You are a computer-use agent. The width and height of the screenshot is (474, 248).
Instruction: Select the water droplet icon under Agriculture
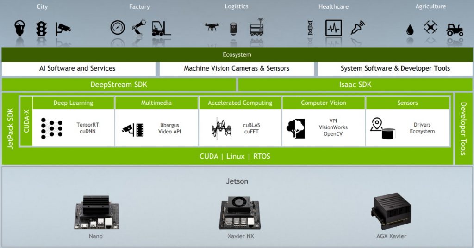point(410,30)
